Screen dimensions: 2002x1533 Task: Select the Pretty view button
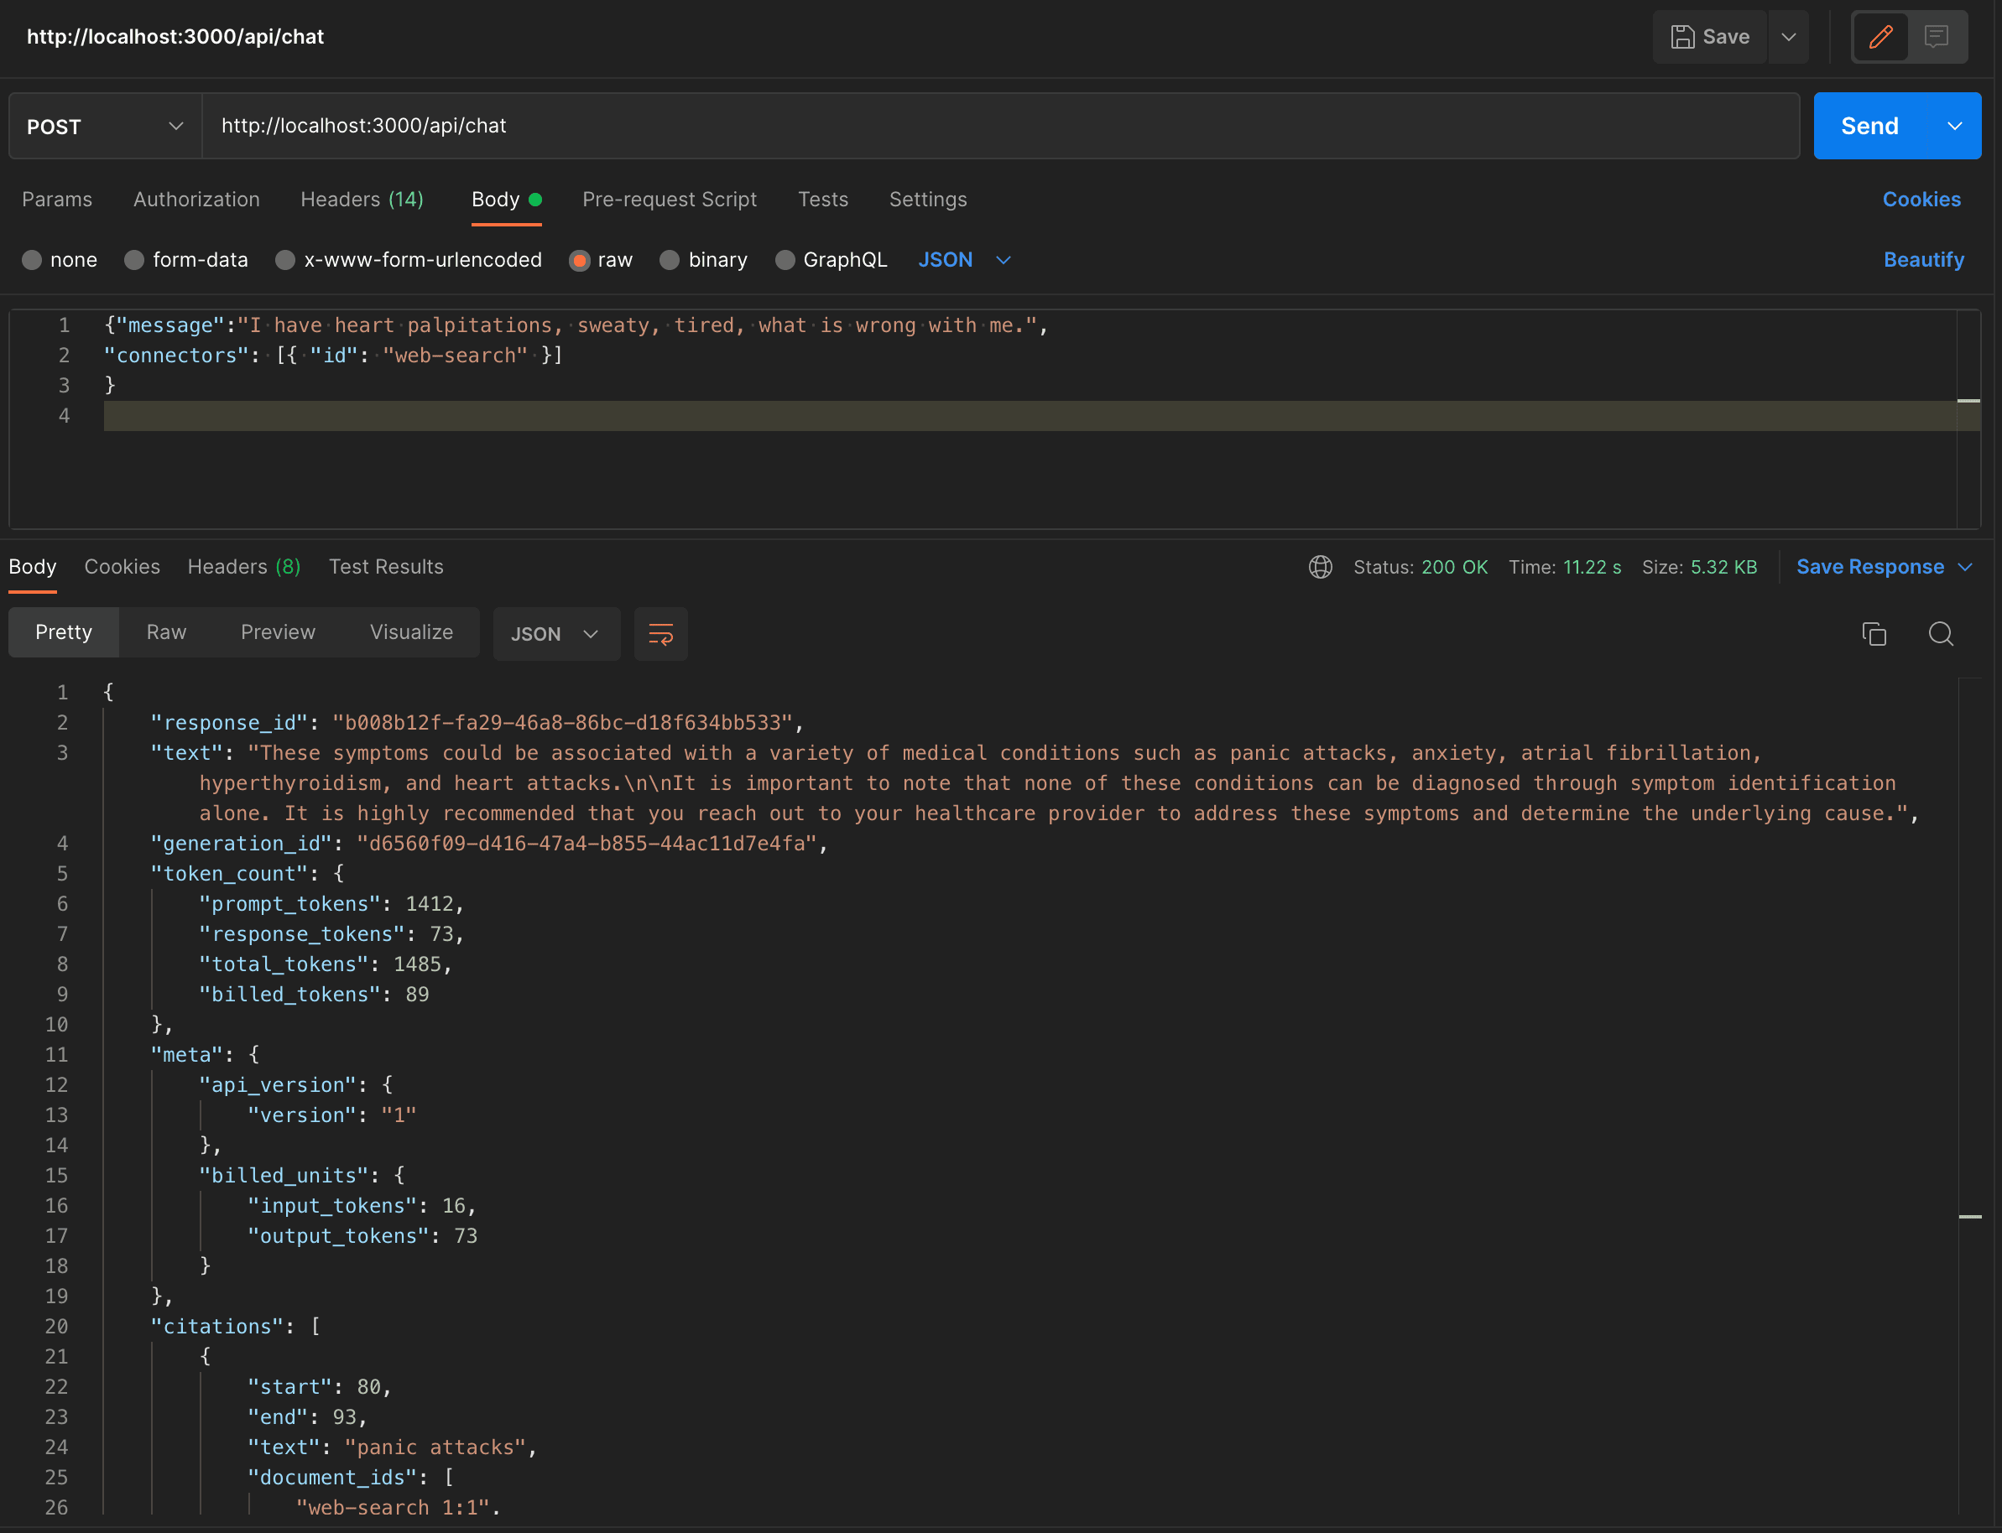(64, 632)
